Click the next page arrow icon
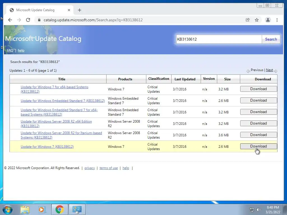The width and height of the screenshot is (287, 215). tap(276, 71)
